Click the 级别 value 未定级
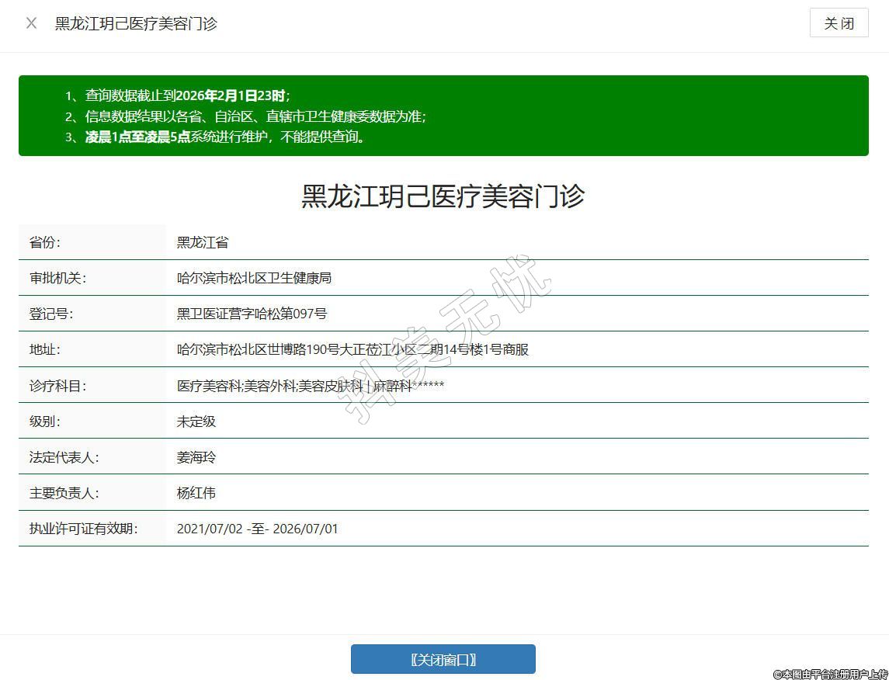Viewport: 889px width, 680px height. click(x=196, y=422)
